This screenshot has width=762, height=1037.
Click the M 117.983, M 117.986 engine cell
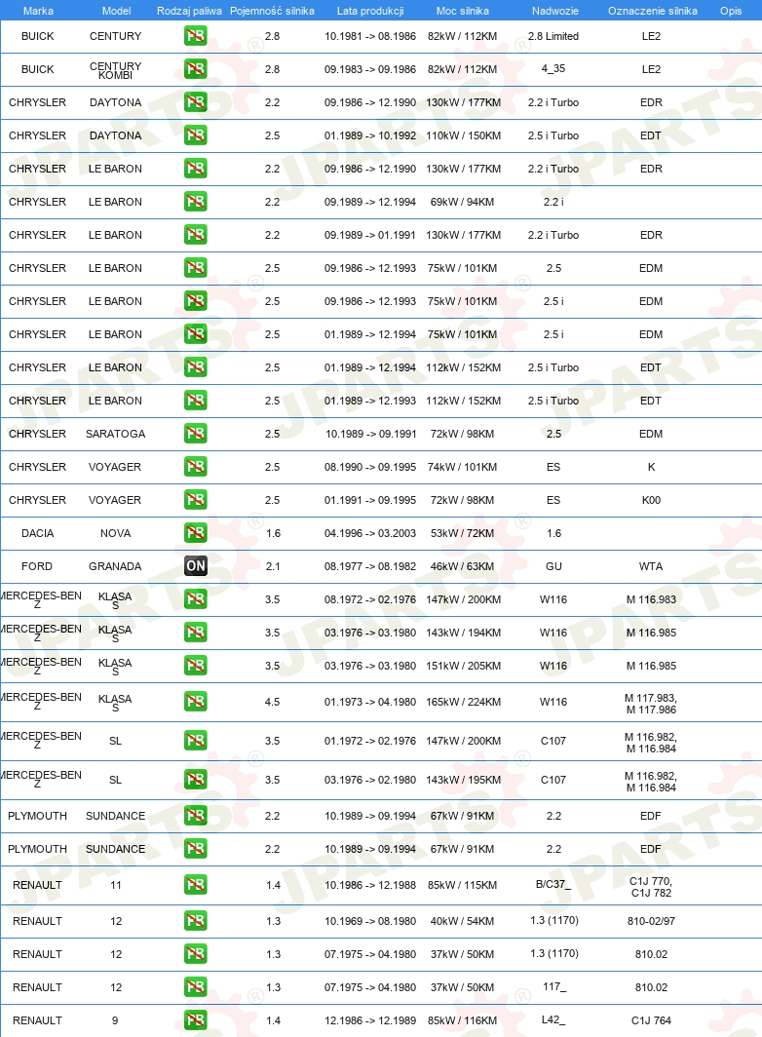click(x=651, y=703)
